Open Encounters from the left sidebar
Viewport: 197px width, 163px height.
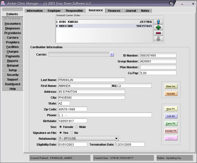tap(12, 24)
